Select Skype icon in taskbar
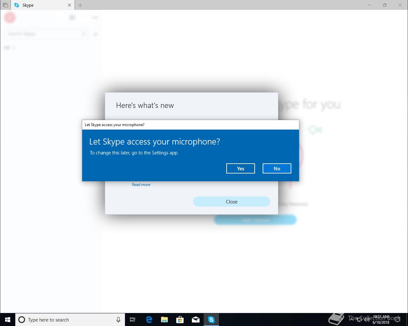 pyautogui.click(x=211, y=320)
